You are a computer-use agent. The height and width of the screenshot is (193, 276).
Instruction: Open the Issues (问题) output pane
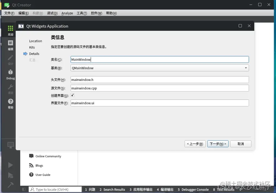coord(90,190)
